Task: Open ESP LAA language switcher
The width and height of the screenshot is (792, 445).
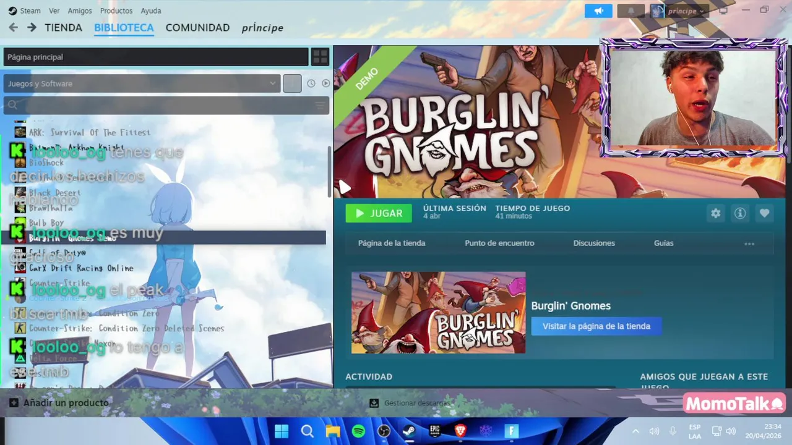Action: pos(695,431)
